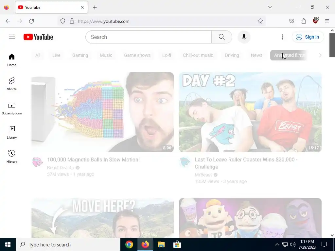The image size is (335, 251).
Task: Select the Animated films chip
Action: tap(289, 55)
